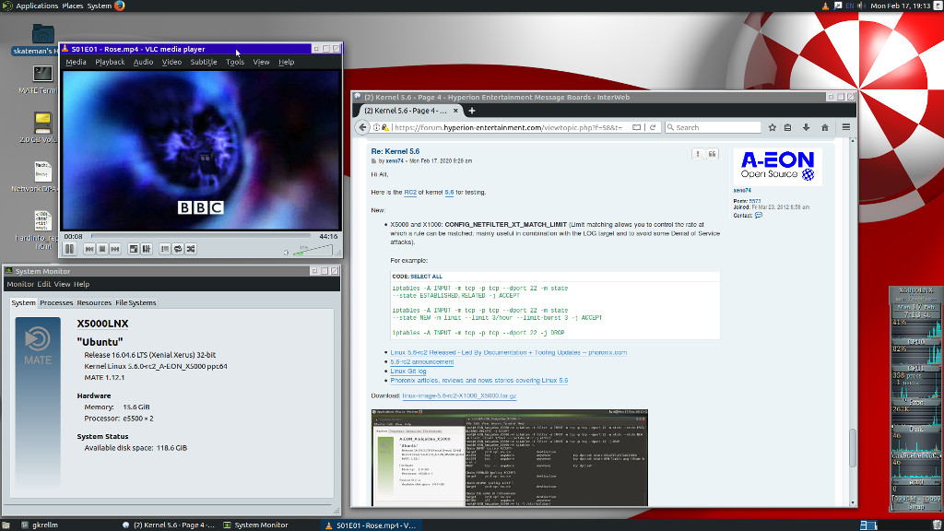Click site identity info icon in address bar
944x531 pixels.
376,127
